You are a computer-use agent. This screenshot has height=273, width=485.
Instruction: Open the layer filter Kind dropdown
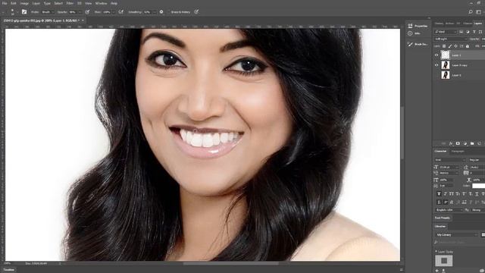[x=446, y=32]
